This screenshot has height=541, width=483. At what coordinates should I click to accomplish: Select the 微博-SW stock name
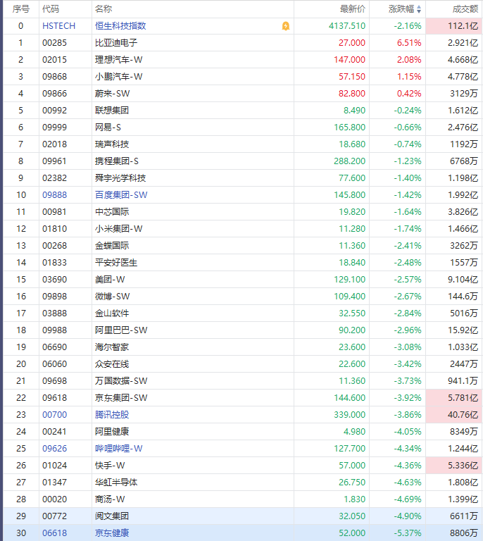tap(113, 297)
